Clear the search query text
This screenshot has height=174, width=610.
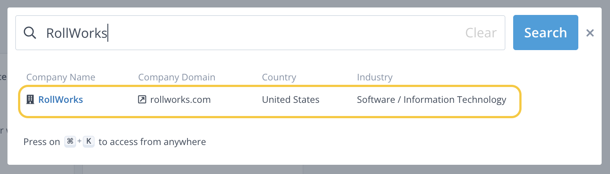coord(481,33)
